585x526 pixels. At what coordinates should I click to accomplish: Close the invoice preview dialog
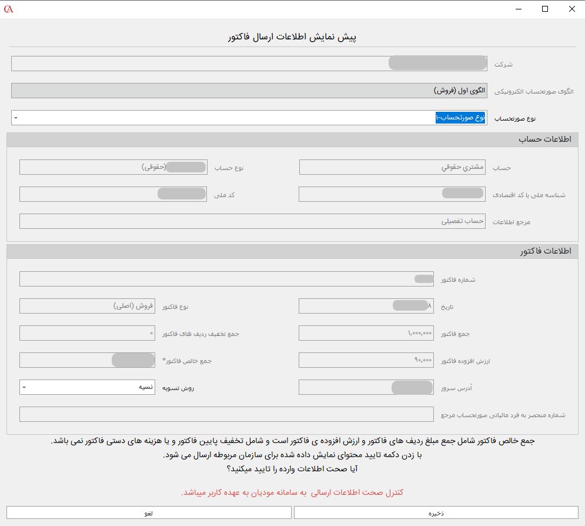click(x=571, y=9)
